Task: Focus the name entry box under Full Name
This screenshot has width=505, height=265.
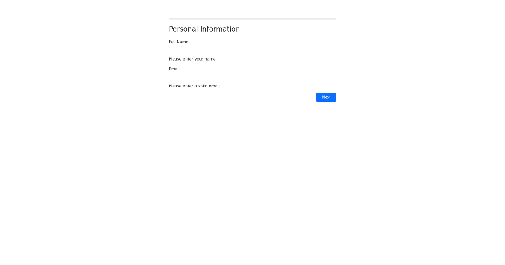Action: [x=252, y=51]
